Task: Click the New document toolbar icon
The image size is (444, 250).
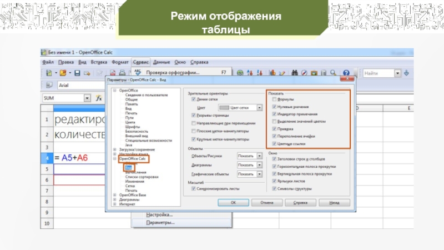Action: pos(49,73)
